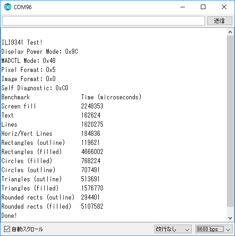235x236 pixels.
Task: Click the 'Done!' output line
Action: click(9, 215)
